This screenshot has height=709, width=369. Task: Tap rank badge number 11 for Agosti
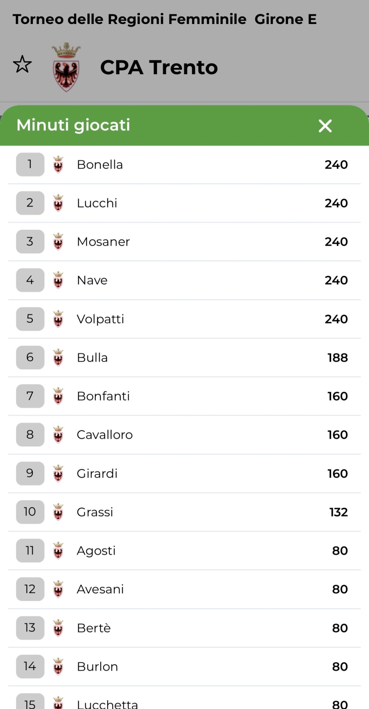pyautogui.click(x=30, y=551)
